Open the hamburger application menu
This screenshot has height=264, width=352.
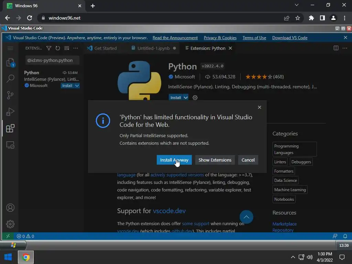(10, 48)
